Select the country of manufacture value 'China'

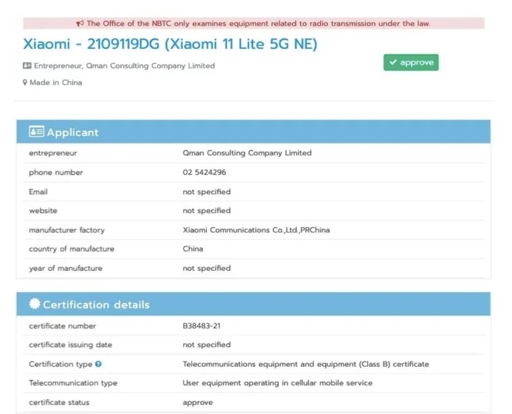(193, 249)
